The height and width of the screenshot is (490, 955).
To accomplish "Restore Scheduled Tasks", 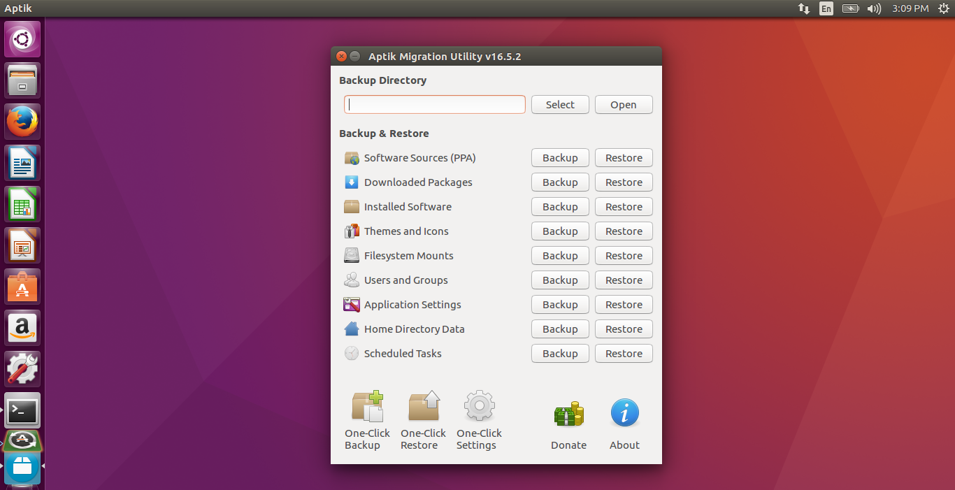I will pyautogui.click(x=624, y=354).
